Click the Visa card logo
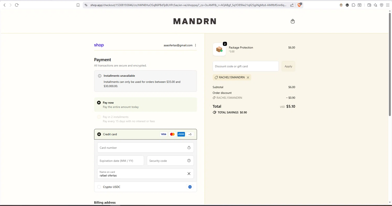The width and height of the screenshot is (392, 206). 164,134
